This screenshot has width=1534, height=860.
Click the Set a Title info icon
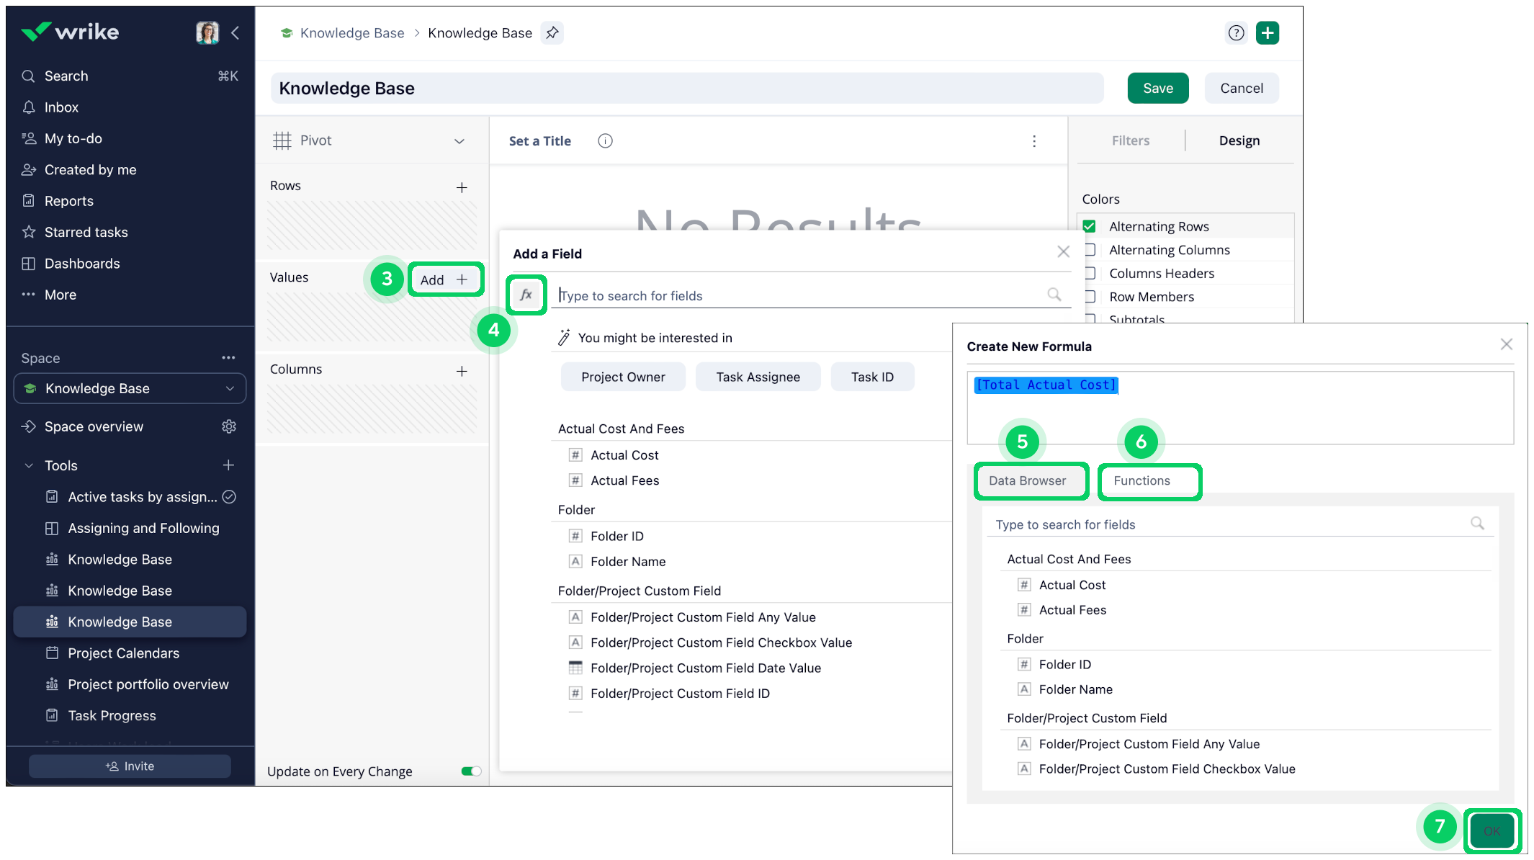[x=605, y=141]
